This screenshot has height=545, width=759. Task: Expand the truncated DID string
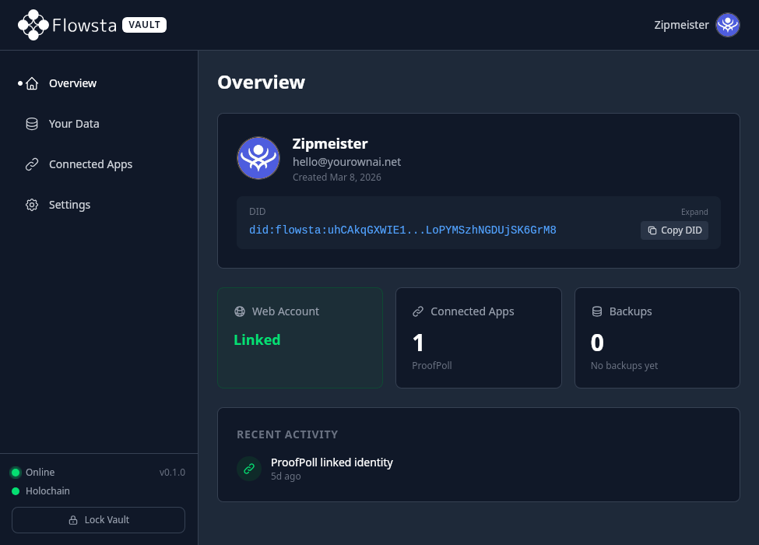tap(694, 212)
